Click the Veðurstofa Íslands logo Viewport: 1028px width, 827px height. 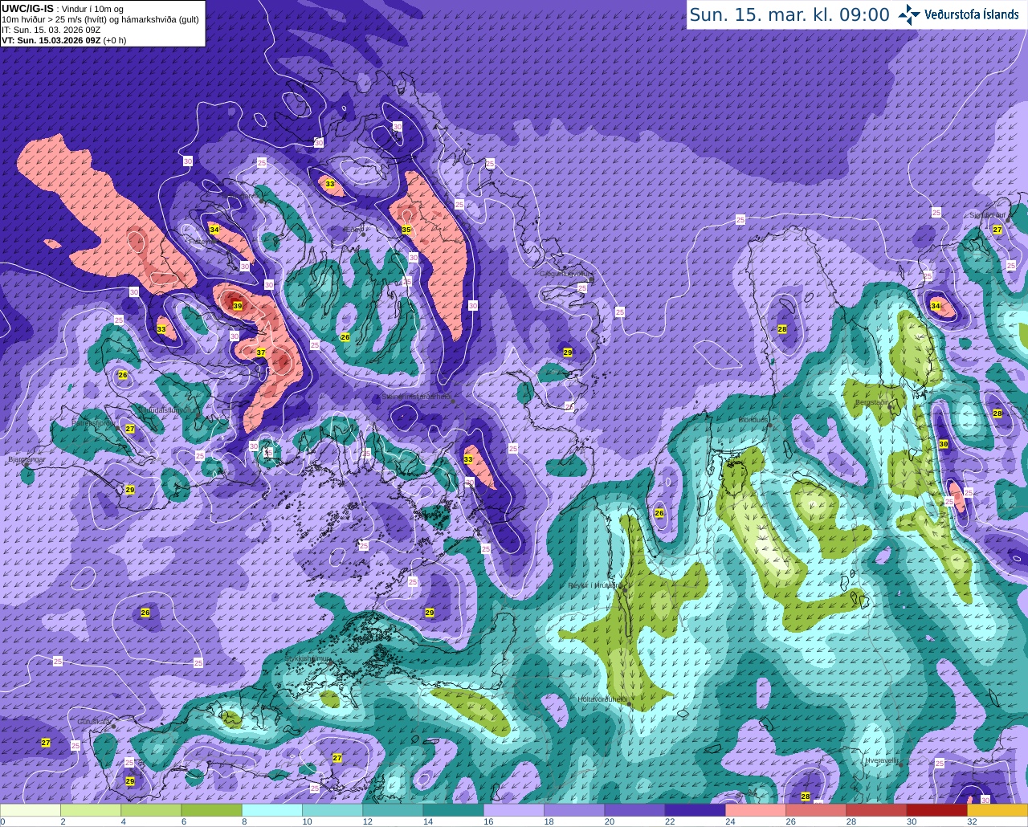[959, 14]
